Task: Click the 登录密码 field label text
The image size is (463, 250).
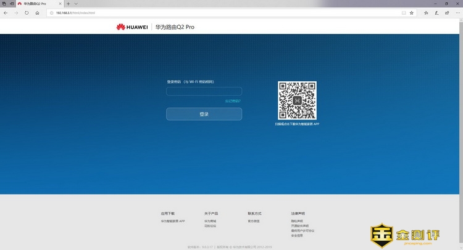Action: (191, 82)
